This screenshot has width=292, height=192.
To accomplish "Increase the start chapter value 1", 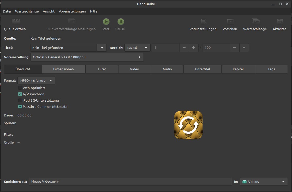I will tap(194, 48).
